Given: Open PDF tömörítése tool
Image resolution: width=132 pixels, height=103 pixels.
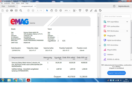Looking at the screenshot, I should [x=112, y=45].
